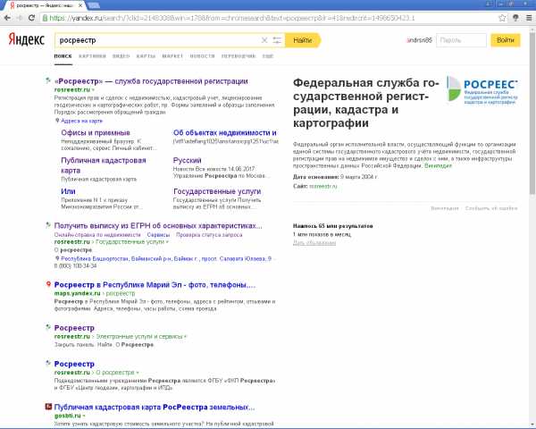536x429 pixels.
Task: Open the Ещё services dropdown
Action: click(268, 56)
